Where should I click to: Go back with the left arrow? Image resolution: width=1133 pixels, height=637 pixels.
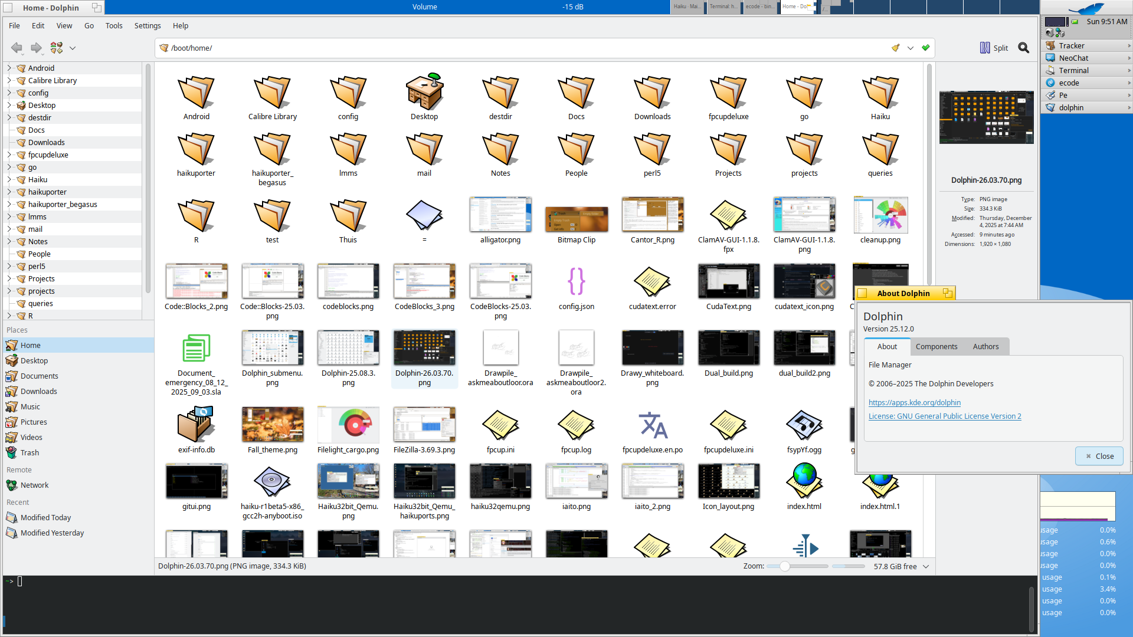pos(17,48)
